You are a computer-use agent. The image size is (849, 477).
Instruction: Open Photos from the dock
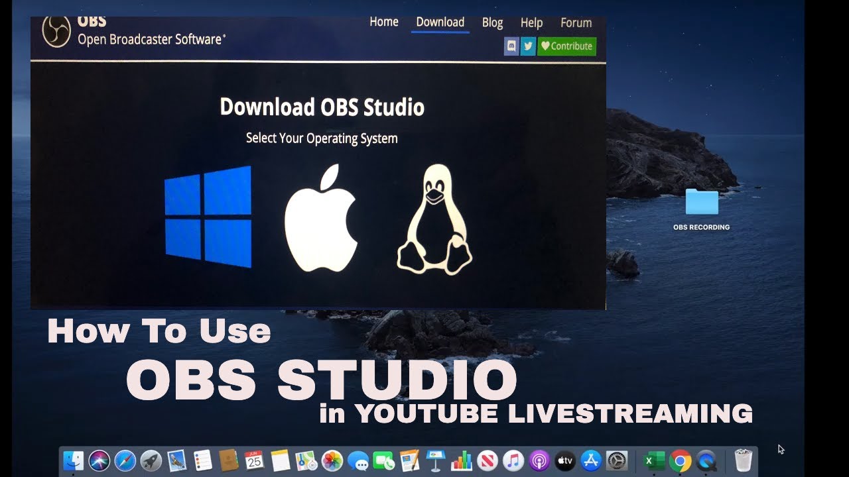(x=332, y=460)
